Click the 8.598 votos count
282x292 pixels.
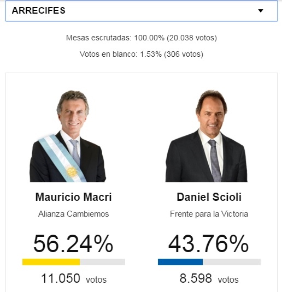(209, 278)
